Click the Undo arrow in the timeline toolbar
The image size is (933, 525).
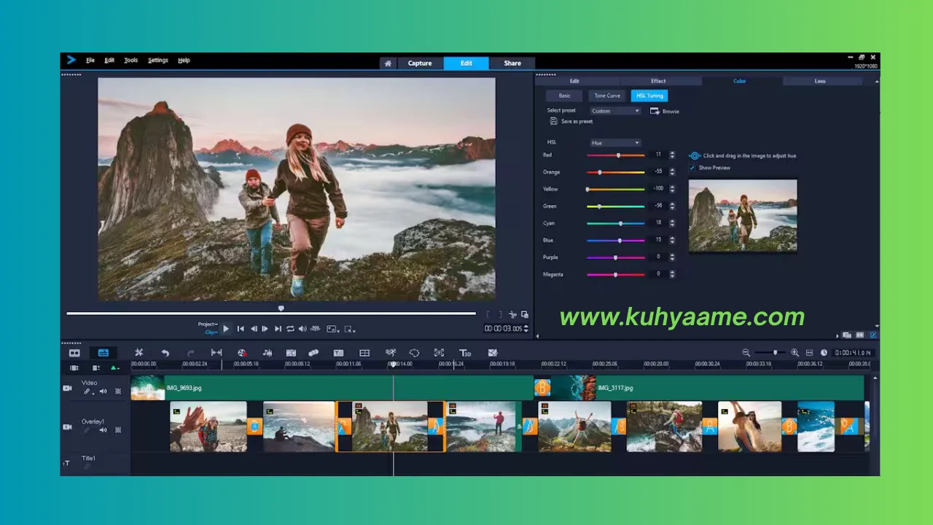[165, 353]
